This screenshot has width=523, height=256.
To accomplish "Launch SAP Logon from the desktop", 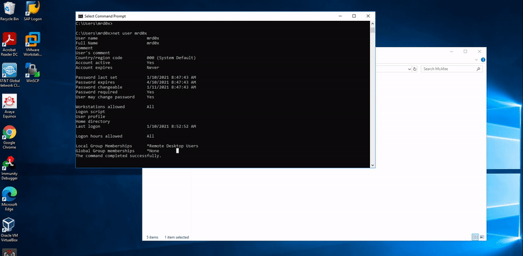I will click(x=33, y=10).
